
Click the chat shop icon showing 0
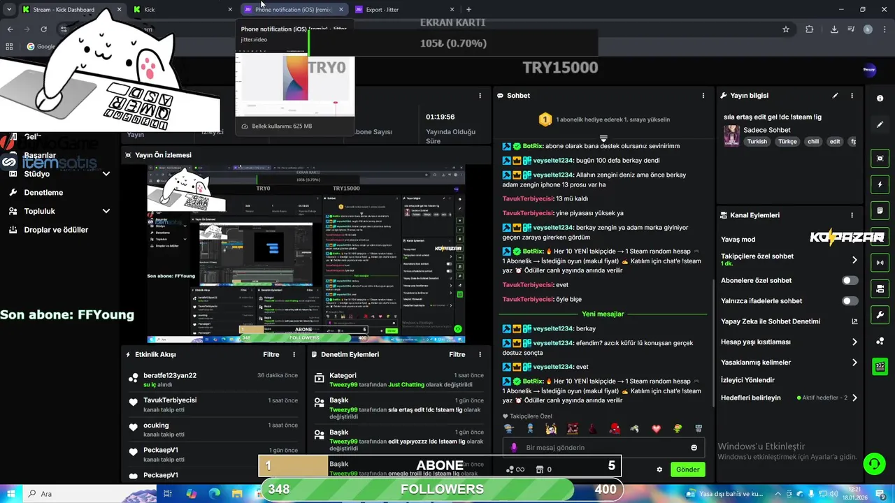click(x=543, y=469)
